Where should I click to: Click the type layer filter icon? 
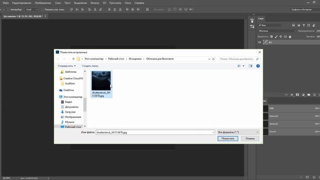click(303, 25)
